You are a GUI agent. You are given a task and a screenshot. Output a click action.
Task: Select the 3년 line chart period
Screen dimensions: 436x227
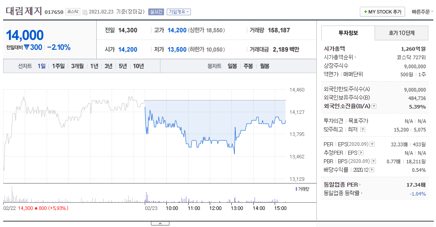(x=108, y=66)
